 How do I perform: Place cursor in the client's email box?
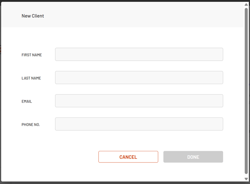139,101
